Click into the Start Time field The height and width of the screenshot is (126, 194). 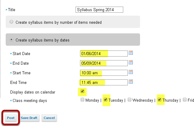104,73
